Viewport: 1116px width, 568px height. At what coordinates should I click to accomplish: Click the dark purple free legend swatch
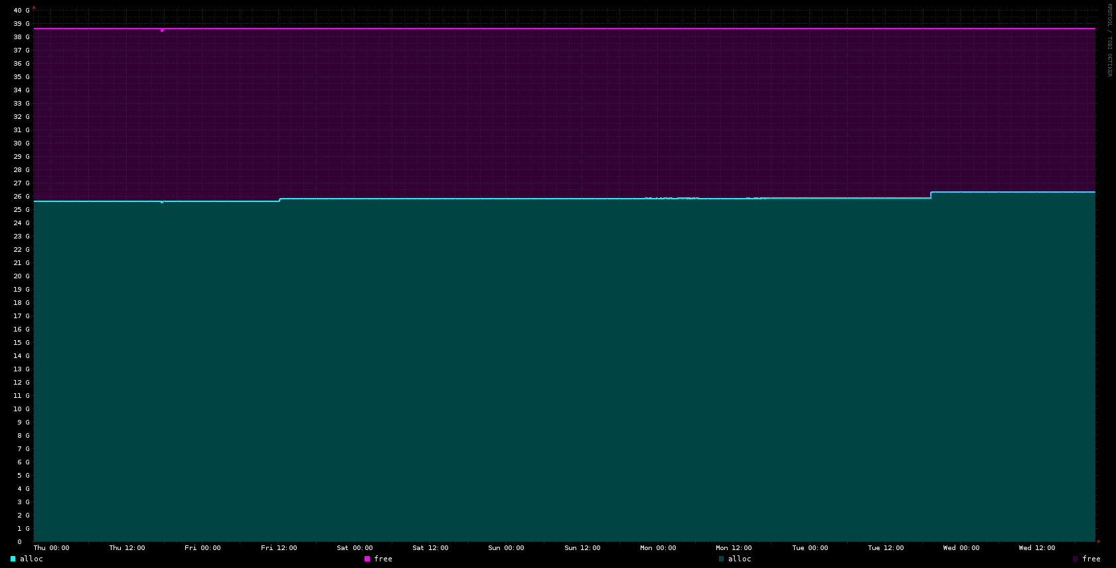tap(1076, 559)
